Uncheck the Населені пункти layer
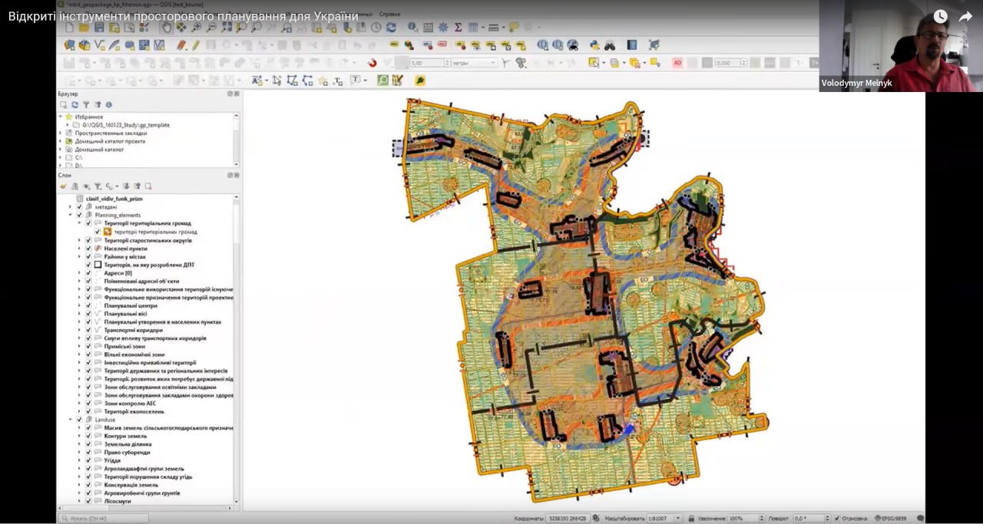983x524 pixels. tap(88, 249)
